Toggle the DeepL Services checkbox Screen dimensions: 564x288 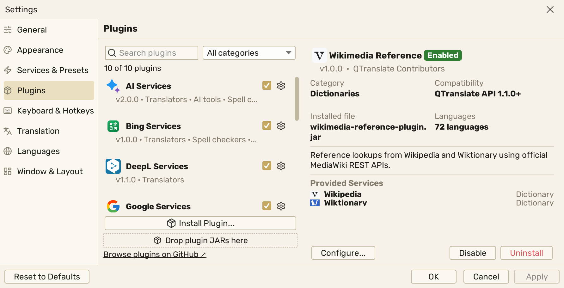click(267, 166)
